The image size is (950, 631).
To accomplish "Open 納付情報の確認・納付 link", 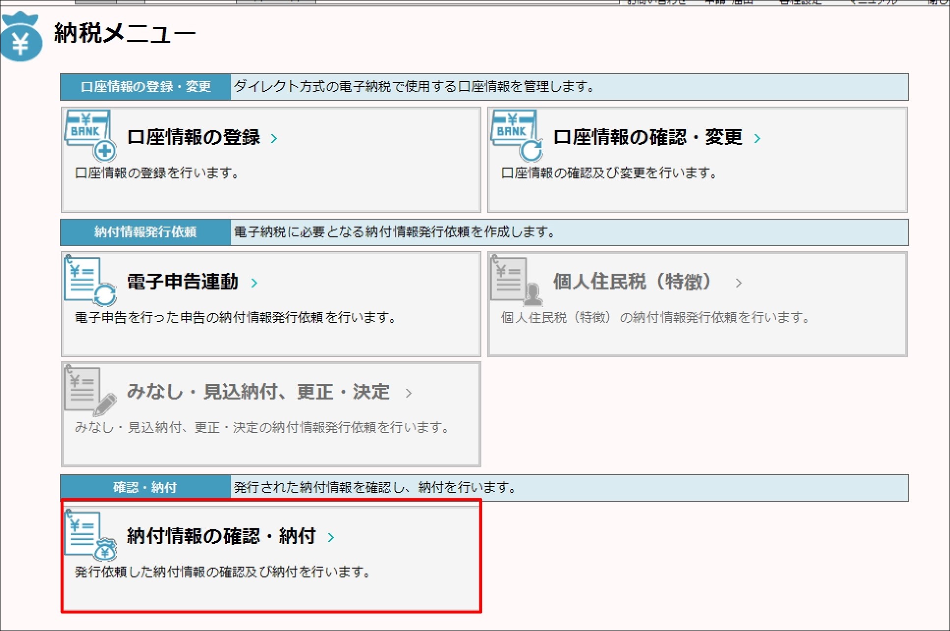I will pyautogui.click(x=221, y=536).
